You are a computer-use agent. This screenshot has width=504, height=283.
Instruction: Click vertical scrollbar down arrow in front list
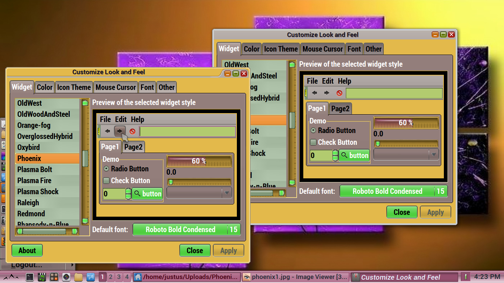click(x=85, y=221)
